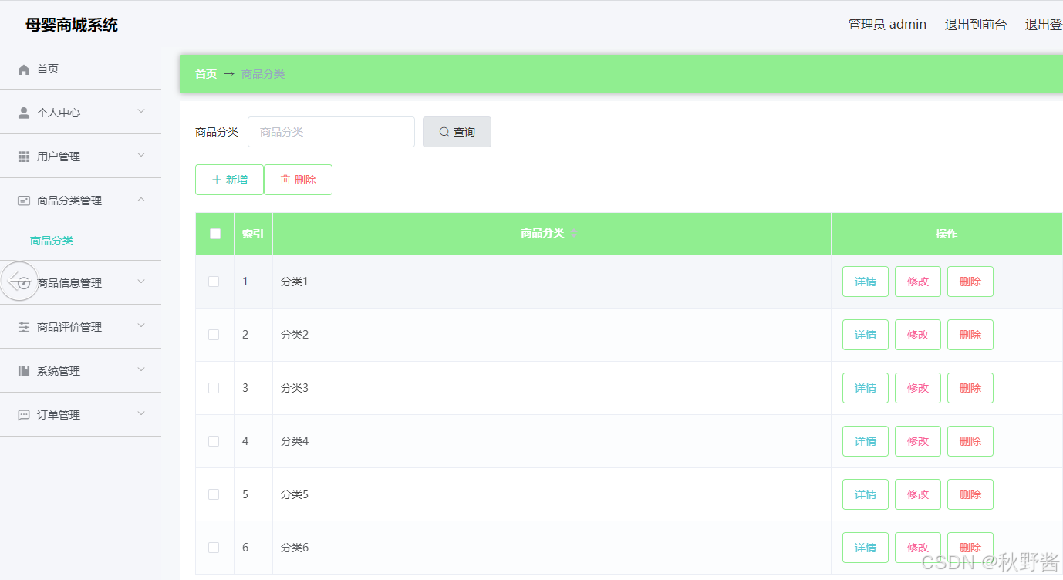Open 商品信息管理 in the sidebar
Screen dimensions: 1063x580
pyautogui.click(x=81, y=283)
